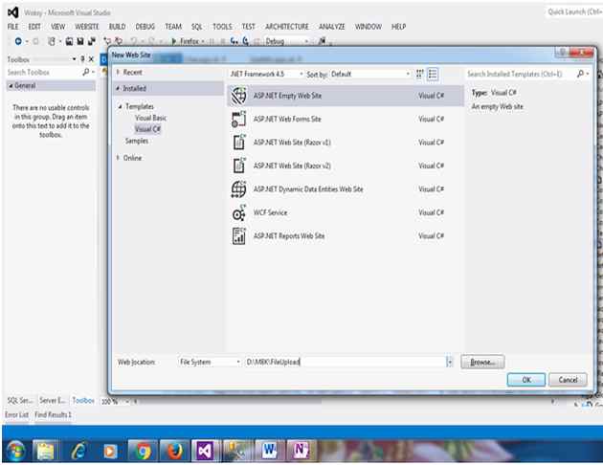Click the WCF Service gear icon

click(239, 212)
